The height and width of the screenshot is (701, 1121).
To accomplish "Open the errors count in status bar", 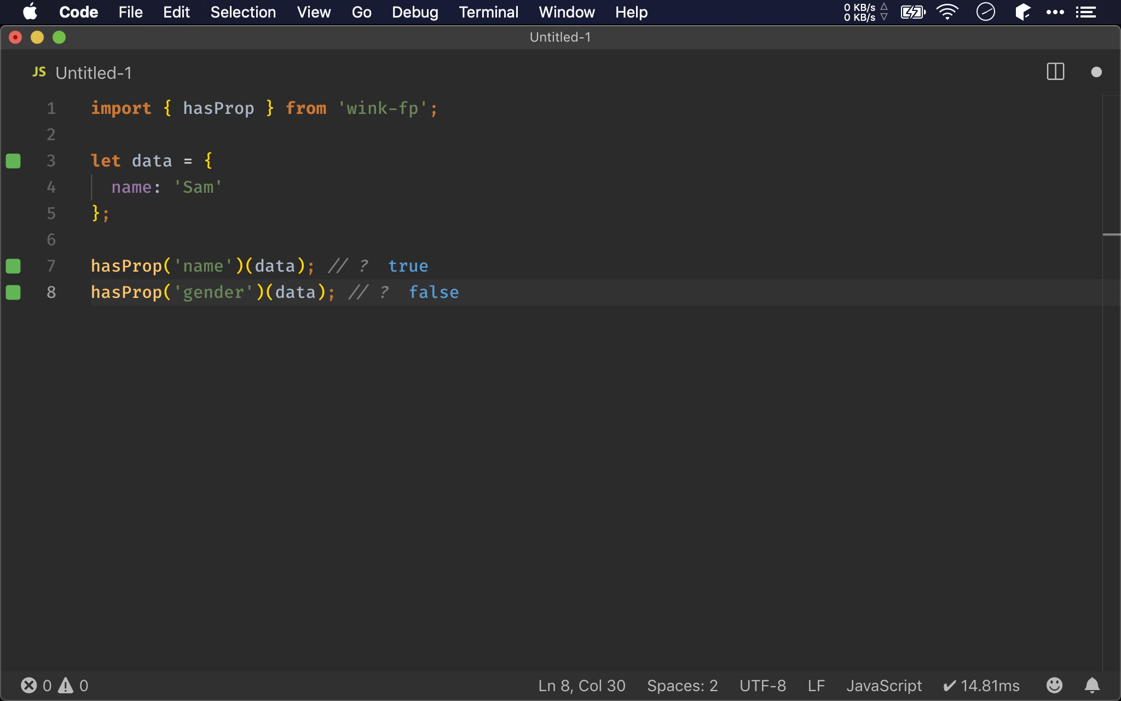I will [x=36, y=686].
